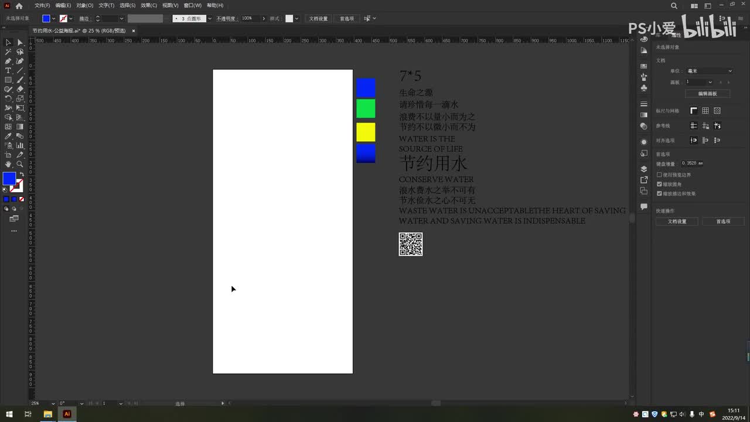
Task: Swap fill and stroke colors
Action: click(21, 175)
